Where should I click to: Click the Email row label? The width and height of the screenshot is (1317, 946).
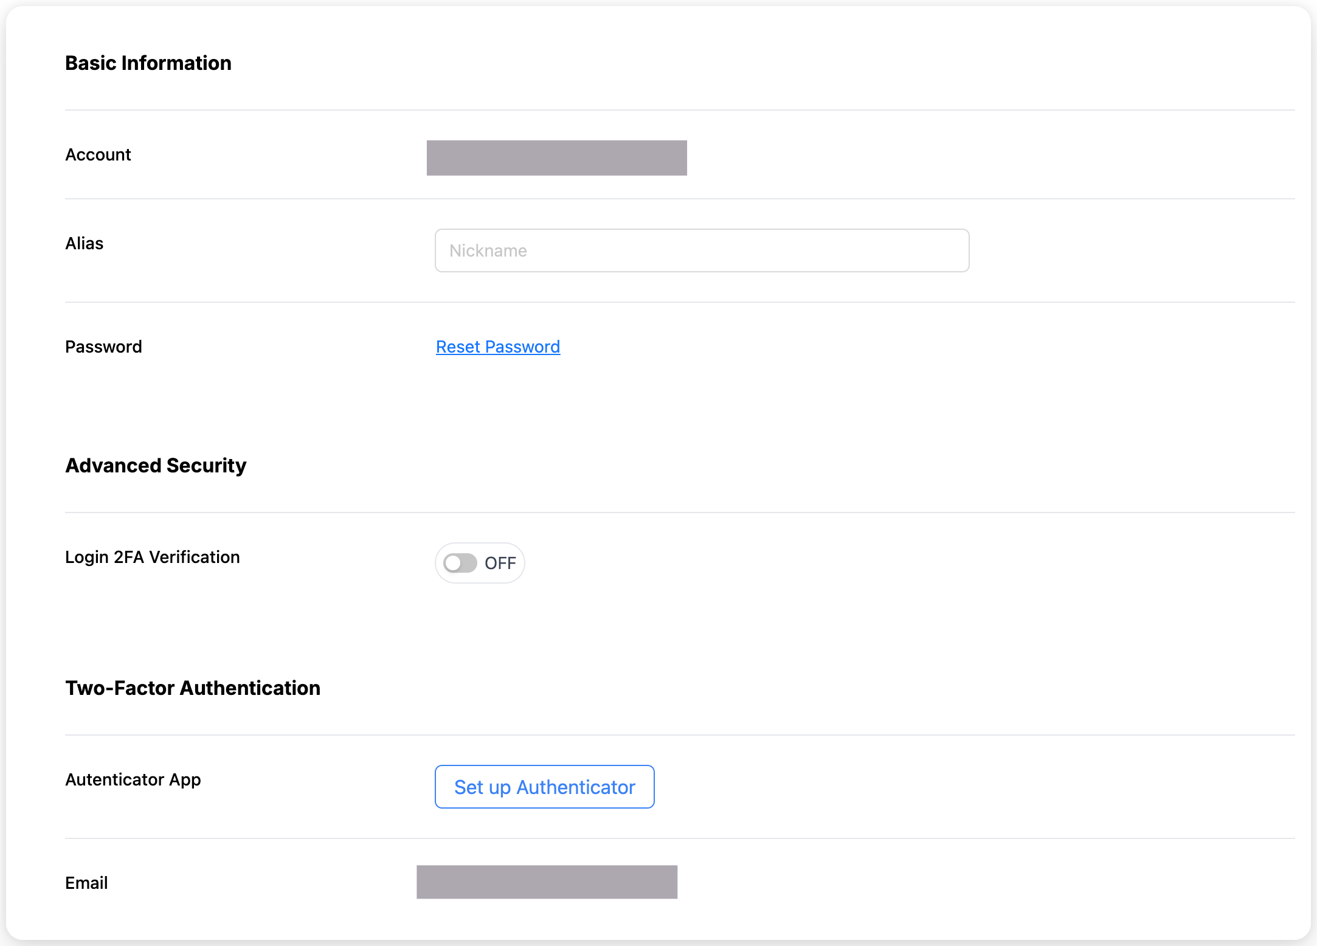pyautogui.click(x=86, y=883)
